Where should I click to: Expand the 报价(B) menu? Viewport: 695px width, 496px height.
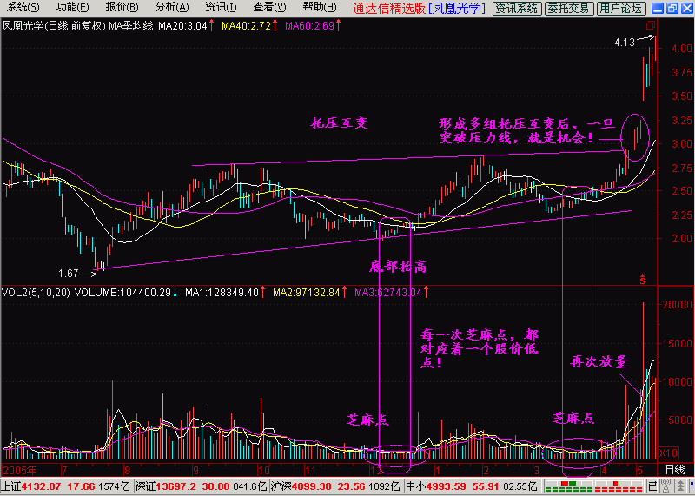tap(121, 8)
